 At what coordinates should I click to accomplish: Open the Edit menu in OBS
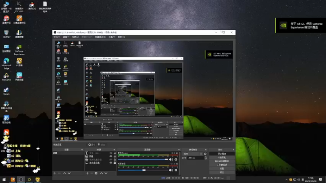(x=66, y=37)
